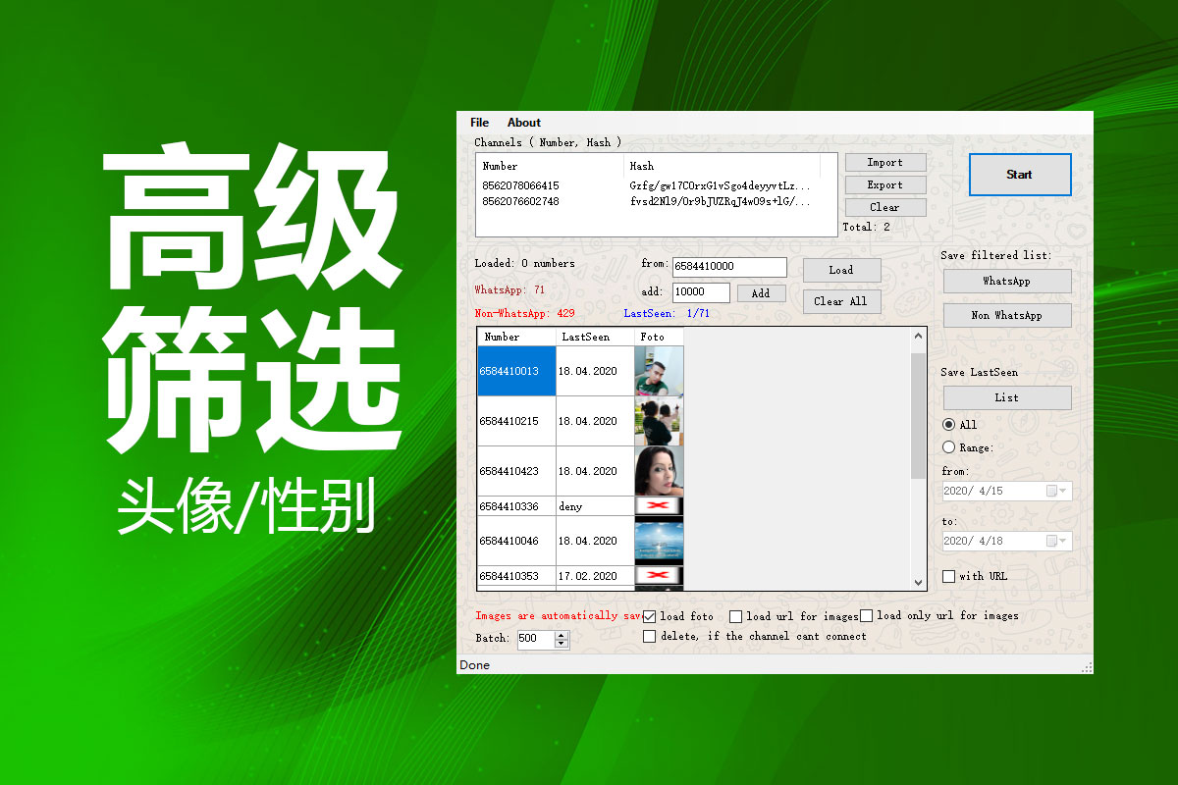Save the Non WhatsApp filtered list
The image size is (1178, 785).
[x=1006, y=315]
